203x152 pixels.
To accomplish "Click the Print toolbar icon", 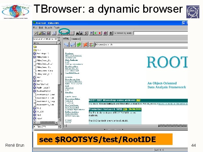I will pyautogui.click(x=54, y=33).
